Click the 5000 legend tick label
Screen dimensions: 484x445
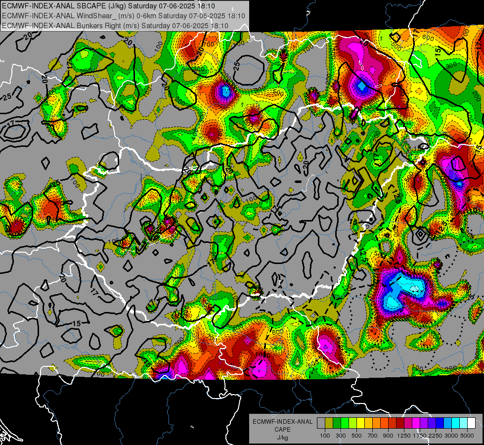coord(467,436)
